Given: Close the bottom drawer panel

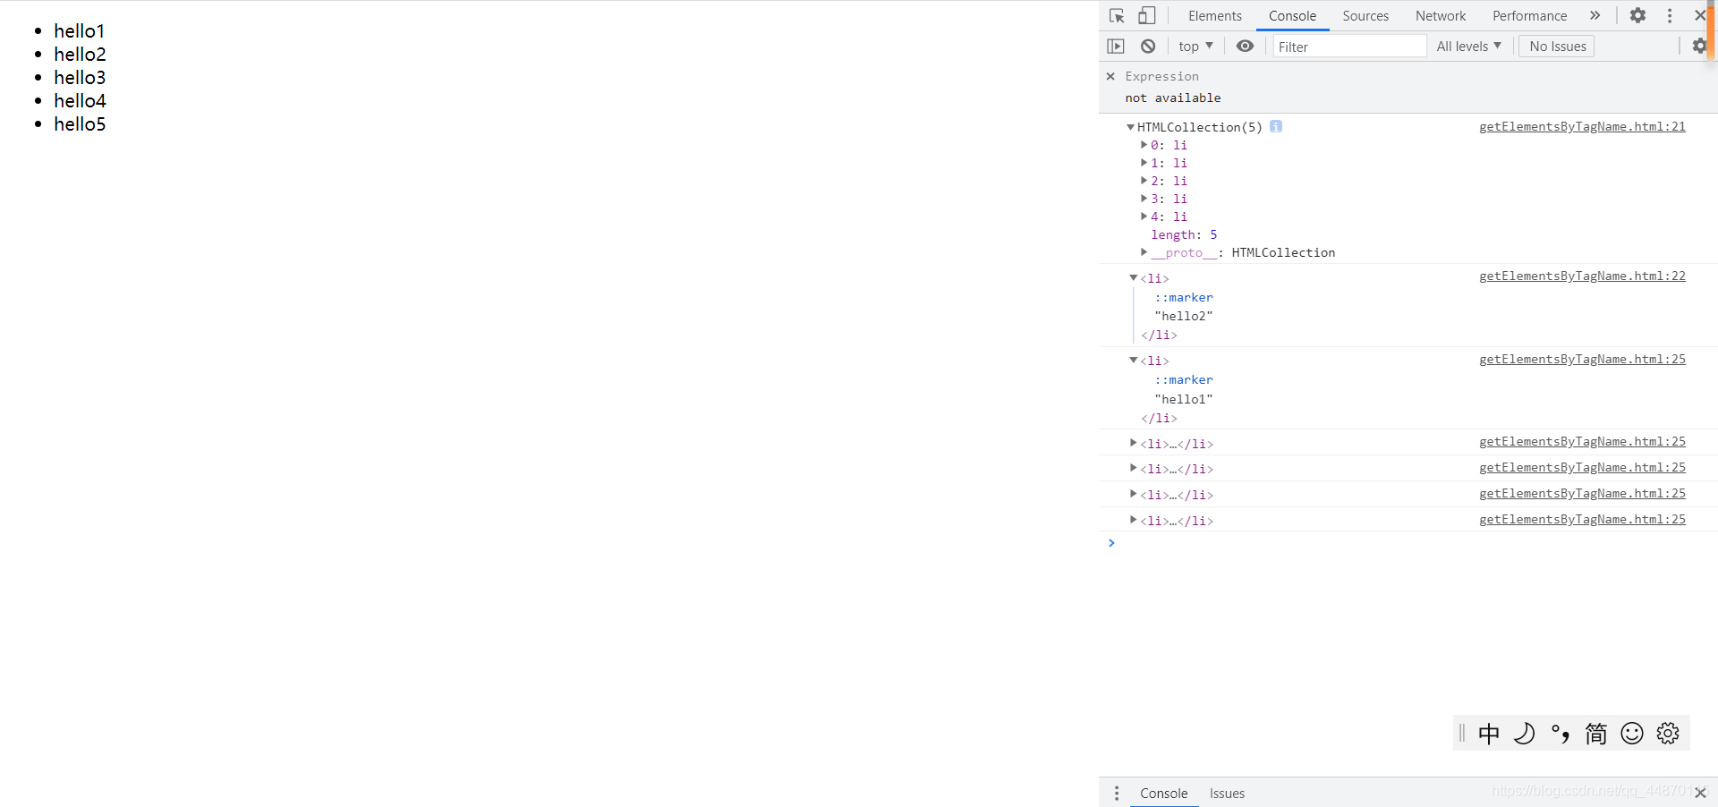Looking at the screenshot, I should [1700, 793].
